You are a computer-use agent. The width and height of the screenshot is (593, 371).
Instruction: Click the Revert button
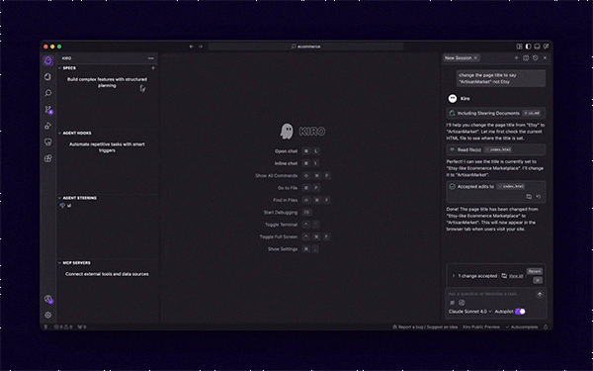pyautogui.click(x=535, y=271)
